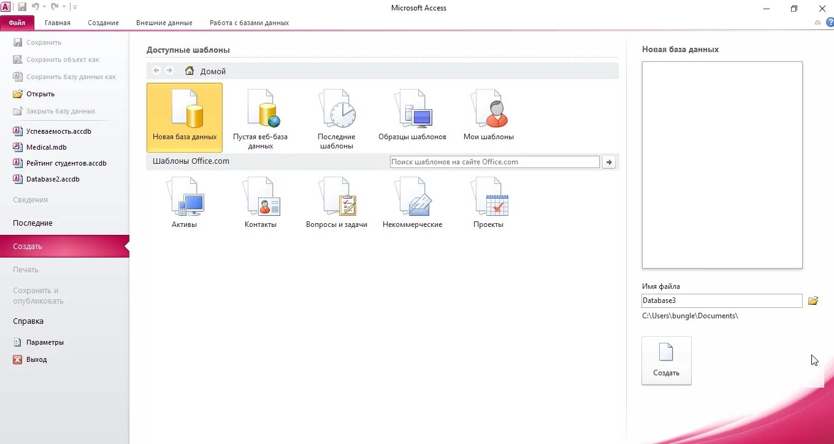834x444 pixels.
Task: Open the Проекты template folder
Action: click(x=489, y=203)
